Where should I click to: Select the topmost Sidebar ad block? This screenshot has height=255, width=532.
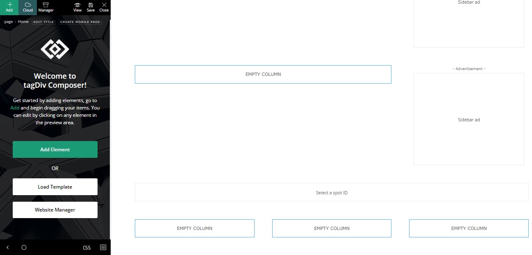469,23
